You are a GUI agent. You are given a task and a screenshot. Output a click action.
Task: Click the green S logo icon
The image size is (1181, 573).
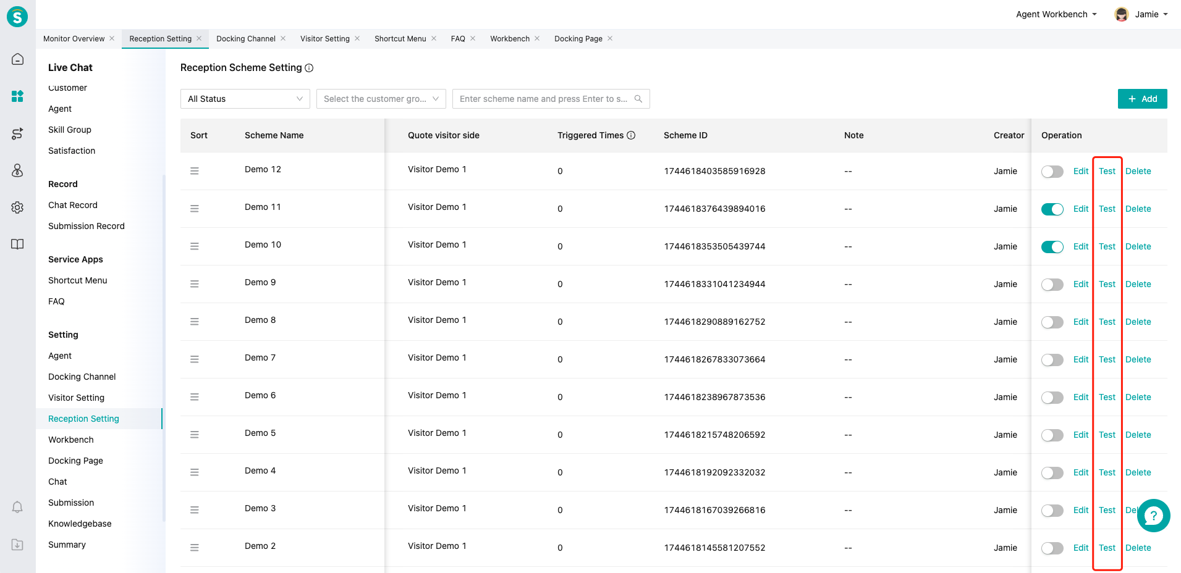(x=17, y=17)
